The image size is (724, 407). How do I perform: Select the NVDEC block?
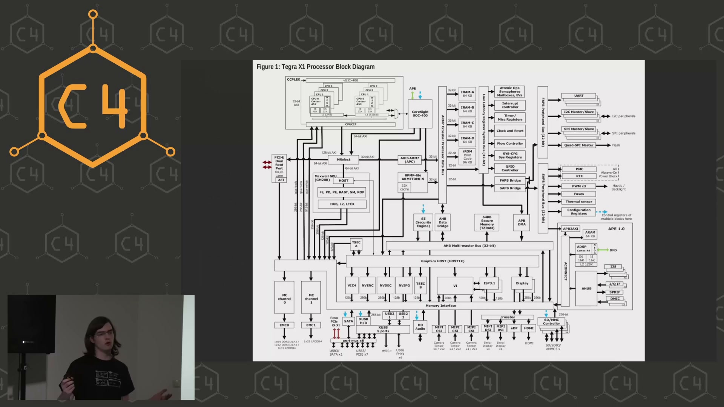click(385, 286)
